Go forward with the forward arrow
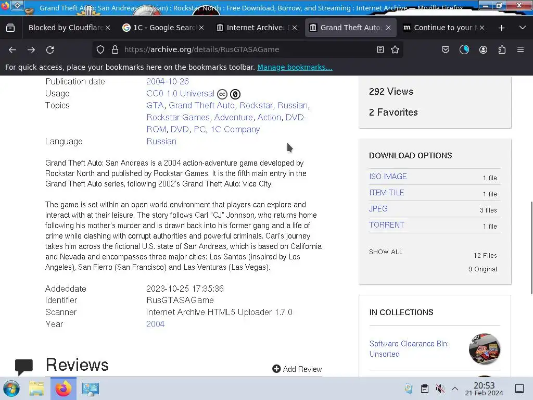The height and width of the screenshot is (400, 533). point(31,49)
